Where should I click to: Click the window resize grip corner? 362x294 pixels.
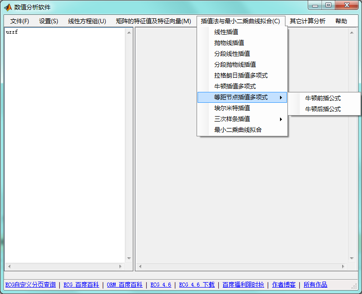coord(354,286)
